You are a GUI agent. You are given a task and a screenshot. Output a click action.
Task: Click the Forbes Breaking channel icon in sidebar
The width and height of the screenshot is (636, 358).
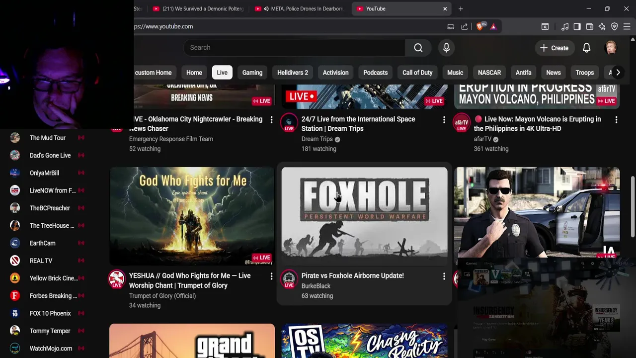coord(15,296)
